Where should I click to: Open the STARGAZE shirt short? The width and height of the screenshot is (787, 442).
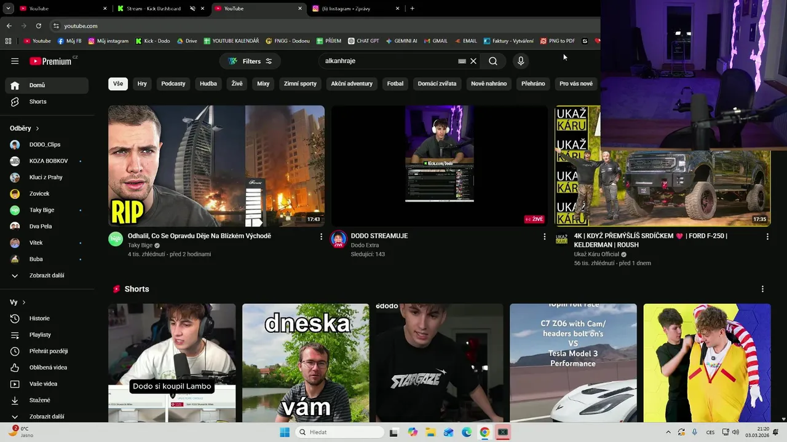440,363
